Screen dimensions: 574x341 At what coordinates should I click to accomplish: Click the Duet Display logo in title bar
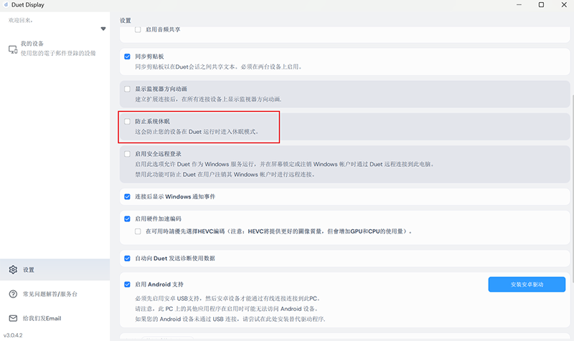point(6,5)
